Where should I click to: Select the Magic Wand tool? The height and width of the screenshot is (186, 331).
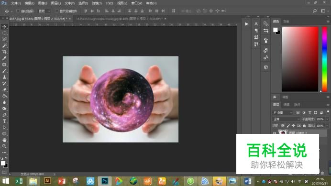pyautogui.click(x=4, y=45)
